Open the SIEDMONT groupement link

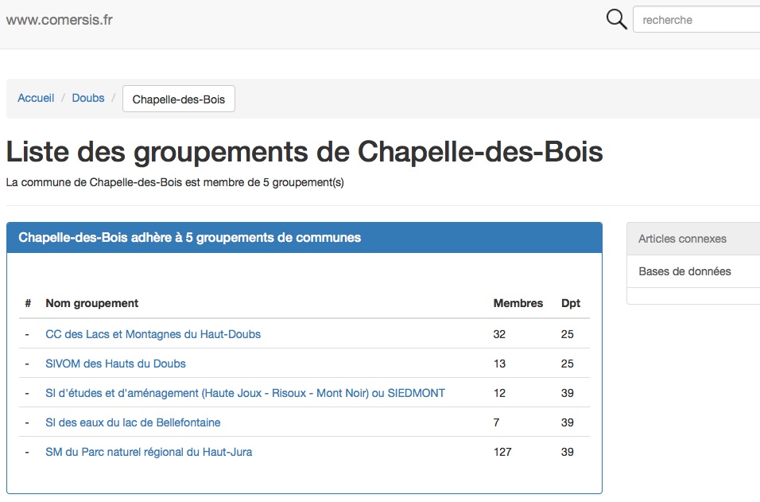point(246,393)
